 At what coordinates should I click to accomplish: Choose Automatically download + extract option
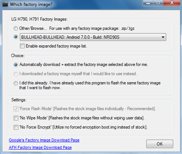click(16, 65)
